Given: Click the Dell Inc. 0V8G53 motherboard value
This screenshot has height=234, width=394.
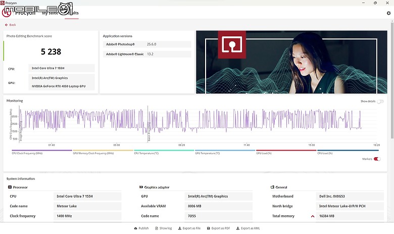Looking at the screenshot, I should [x=332, y=196].
